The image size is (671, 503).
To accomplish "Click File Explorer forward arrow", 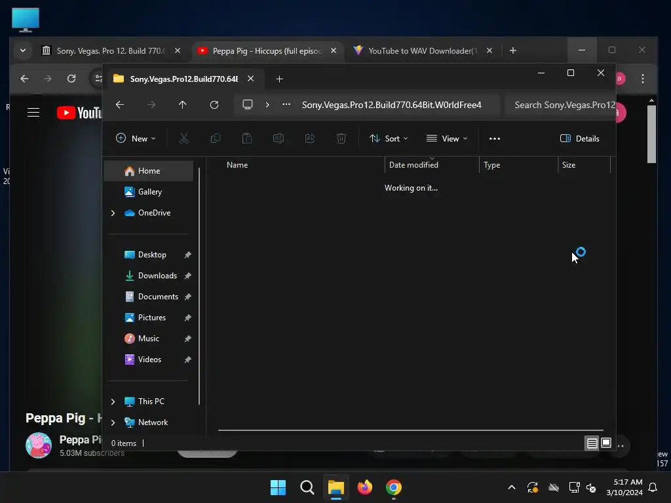I will (151, 105).
